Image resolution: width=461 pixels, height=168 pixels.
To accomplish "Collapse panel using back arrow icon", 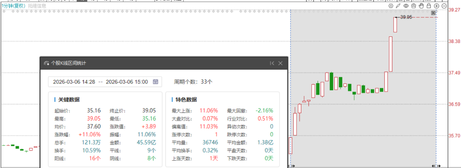I will [x=272, y=63].
